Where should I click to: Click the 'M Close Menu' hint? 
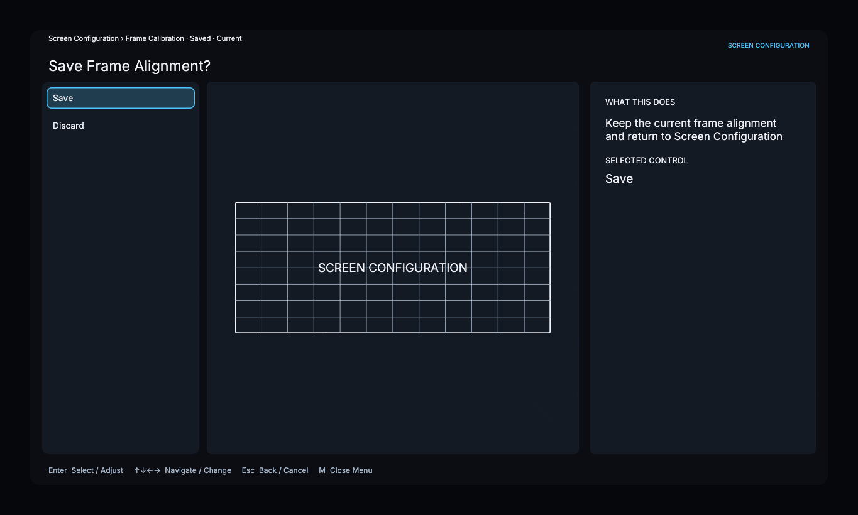[x=345, y=470]
